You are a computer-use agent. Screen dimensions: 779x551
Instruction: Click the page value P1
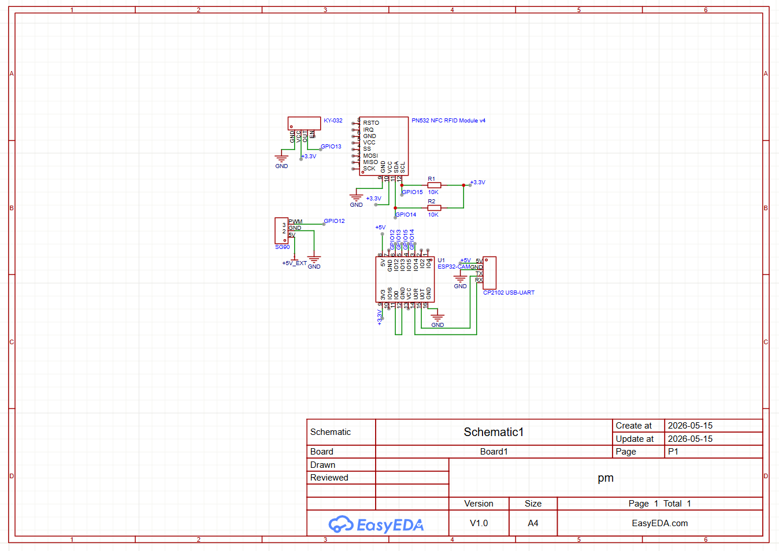673,452
